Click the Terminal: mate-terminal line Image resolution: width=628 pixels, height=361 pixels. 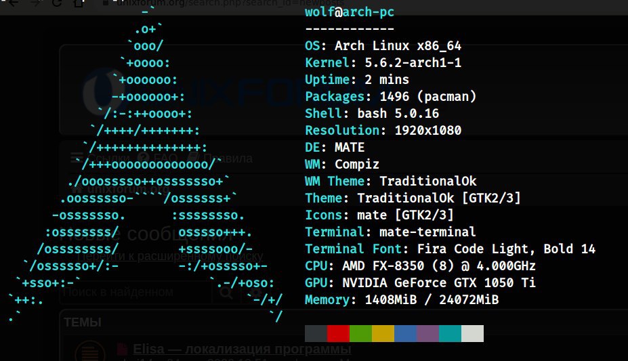pyautogui.click(x=390, y=232)
